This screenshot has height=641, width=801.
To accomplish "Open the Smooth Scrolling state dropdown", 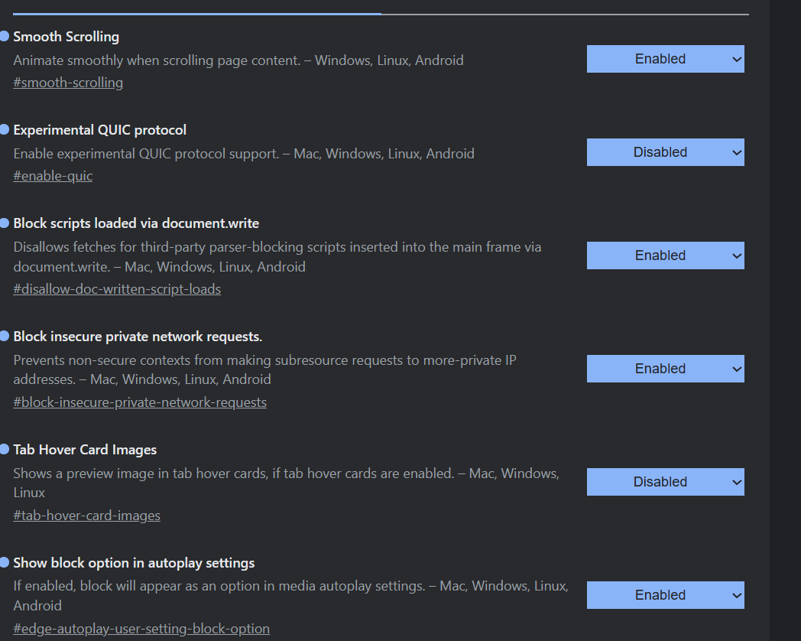I will [x=665, y=59].
